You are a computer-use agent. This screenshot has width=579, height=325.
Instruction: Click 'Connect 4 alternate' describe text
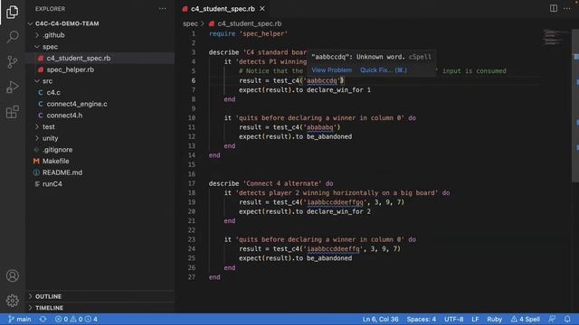(282, 183)
